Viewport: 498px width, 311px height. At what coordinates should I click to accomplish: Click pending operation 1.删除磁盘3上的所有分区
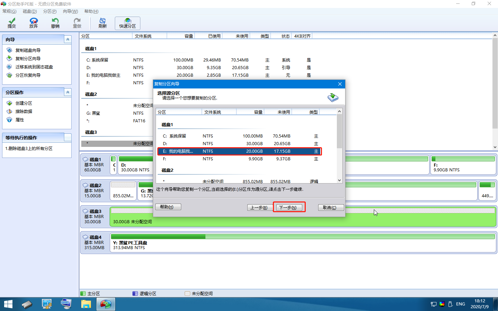click(29, 148)
